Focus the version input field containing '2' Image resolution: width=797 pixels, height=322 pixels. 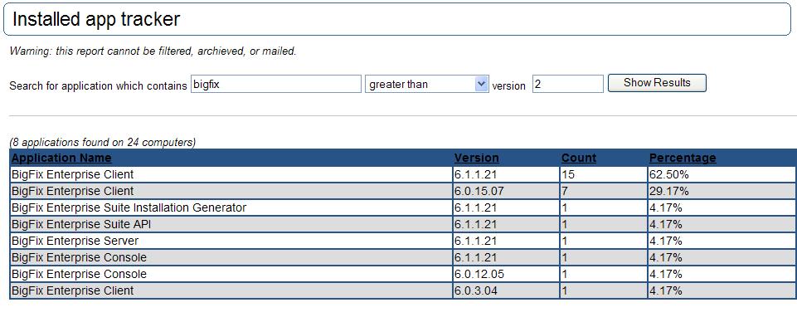(568, 85)
